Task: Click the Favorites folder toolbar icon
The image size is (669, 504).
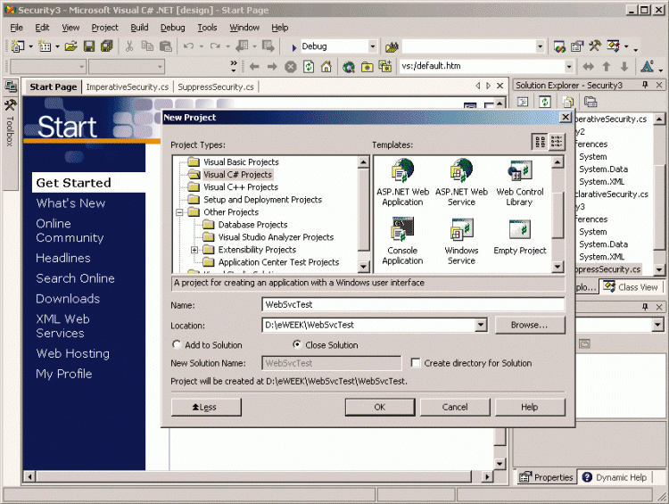Action: tap(367, 67)
